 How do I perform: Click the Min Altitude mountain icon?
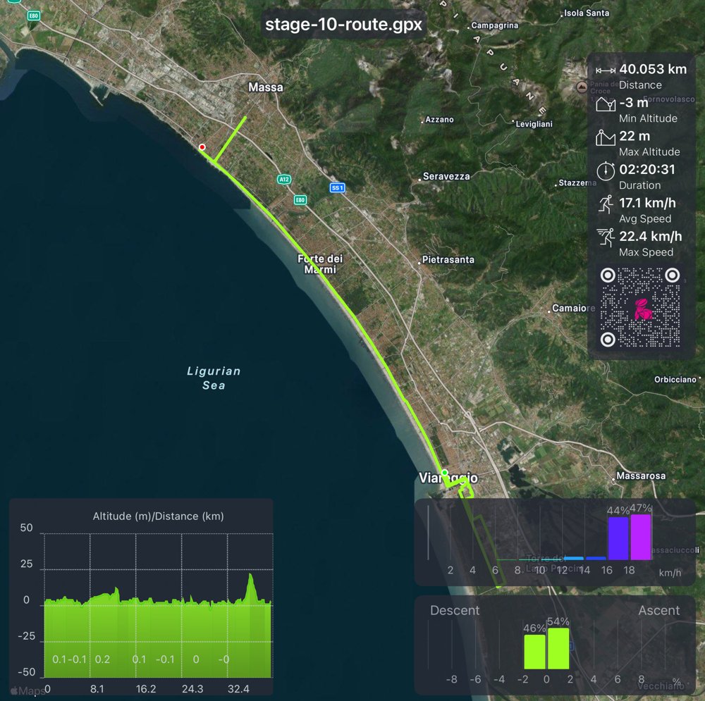click(x=606, y=104)
